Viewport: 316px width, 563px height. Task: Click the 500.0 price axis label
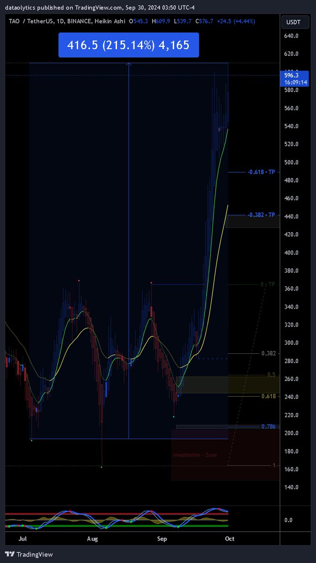[x=291, y=162]
